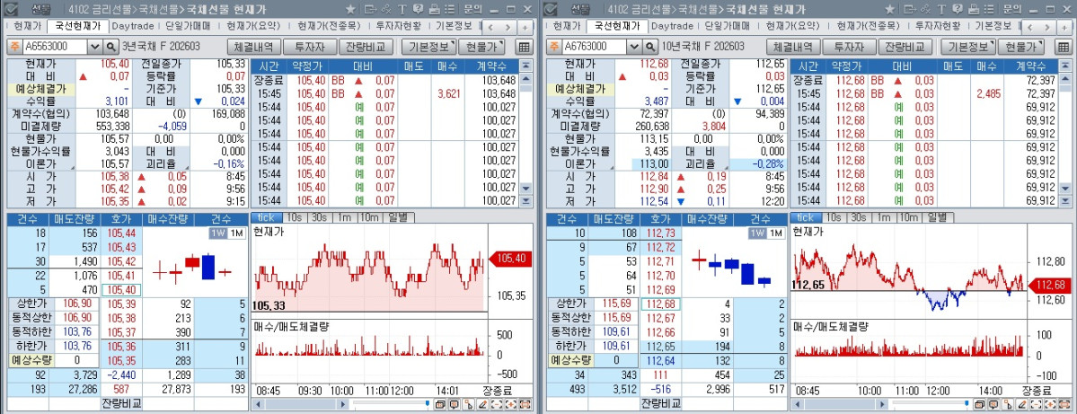The image size is (1077, 414).
Task: Open help bubble icon in the 10-year window
Action: (957, 10)
